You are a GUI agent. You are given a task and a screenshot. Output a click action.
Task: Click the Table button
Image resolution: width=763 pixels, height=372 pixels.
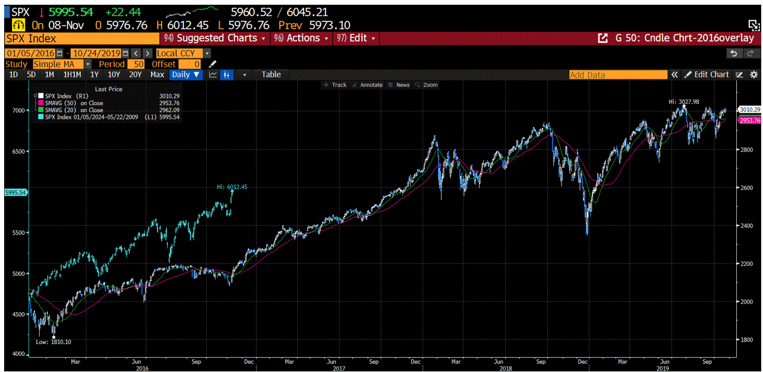point(271,74)
